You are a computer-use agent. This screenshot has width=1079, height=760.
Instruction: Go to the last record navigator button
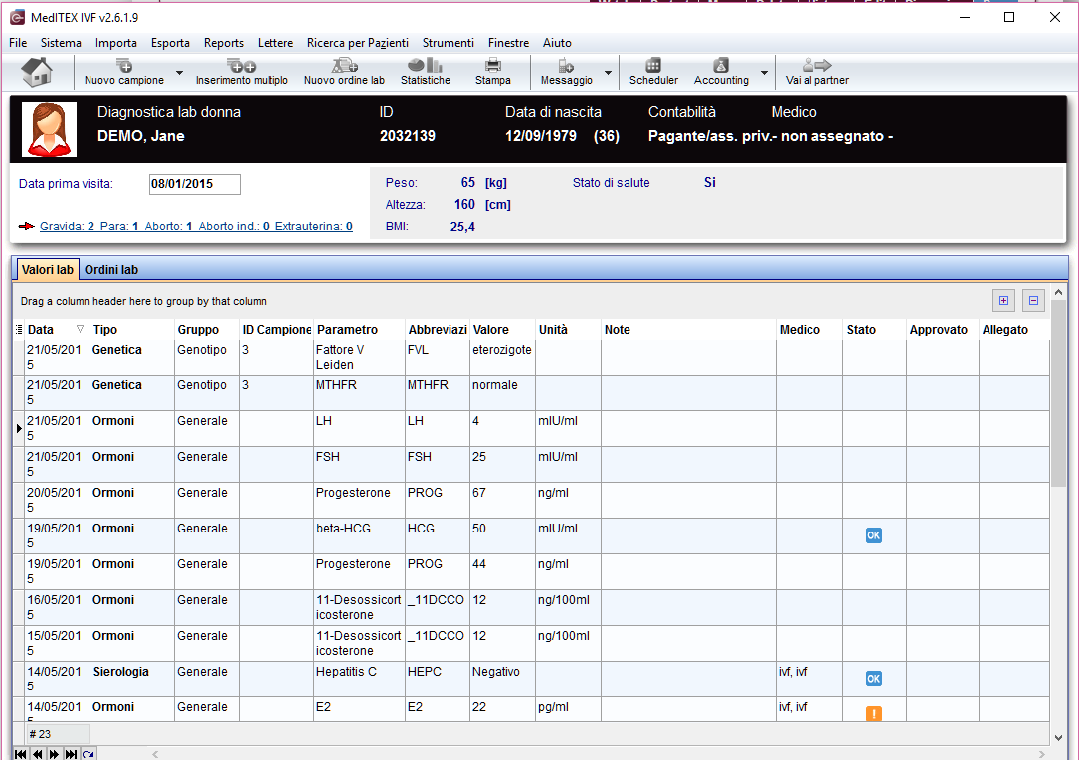(x=71, y=754)
